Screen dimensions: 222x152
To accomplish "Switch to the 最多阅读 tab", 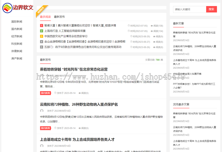I will (x=45, y=17).
